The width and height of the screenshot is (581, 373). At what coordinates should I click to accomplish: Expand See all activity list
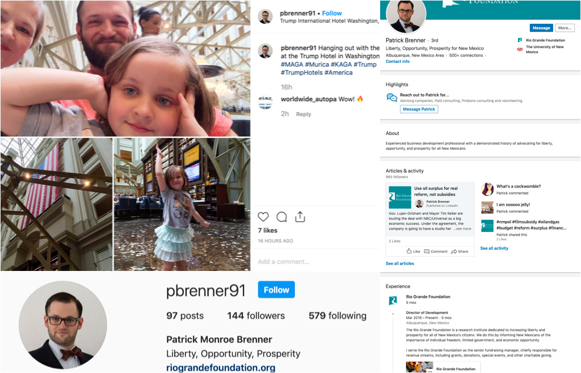pyautogui.click(x=494, y=248)
